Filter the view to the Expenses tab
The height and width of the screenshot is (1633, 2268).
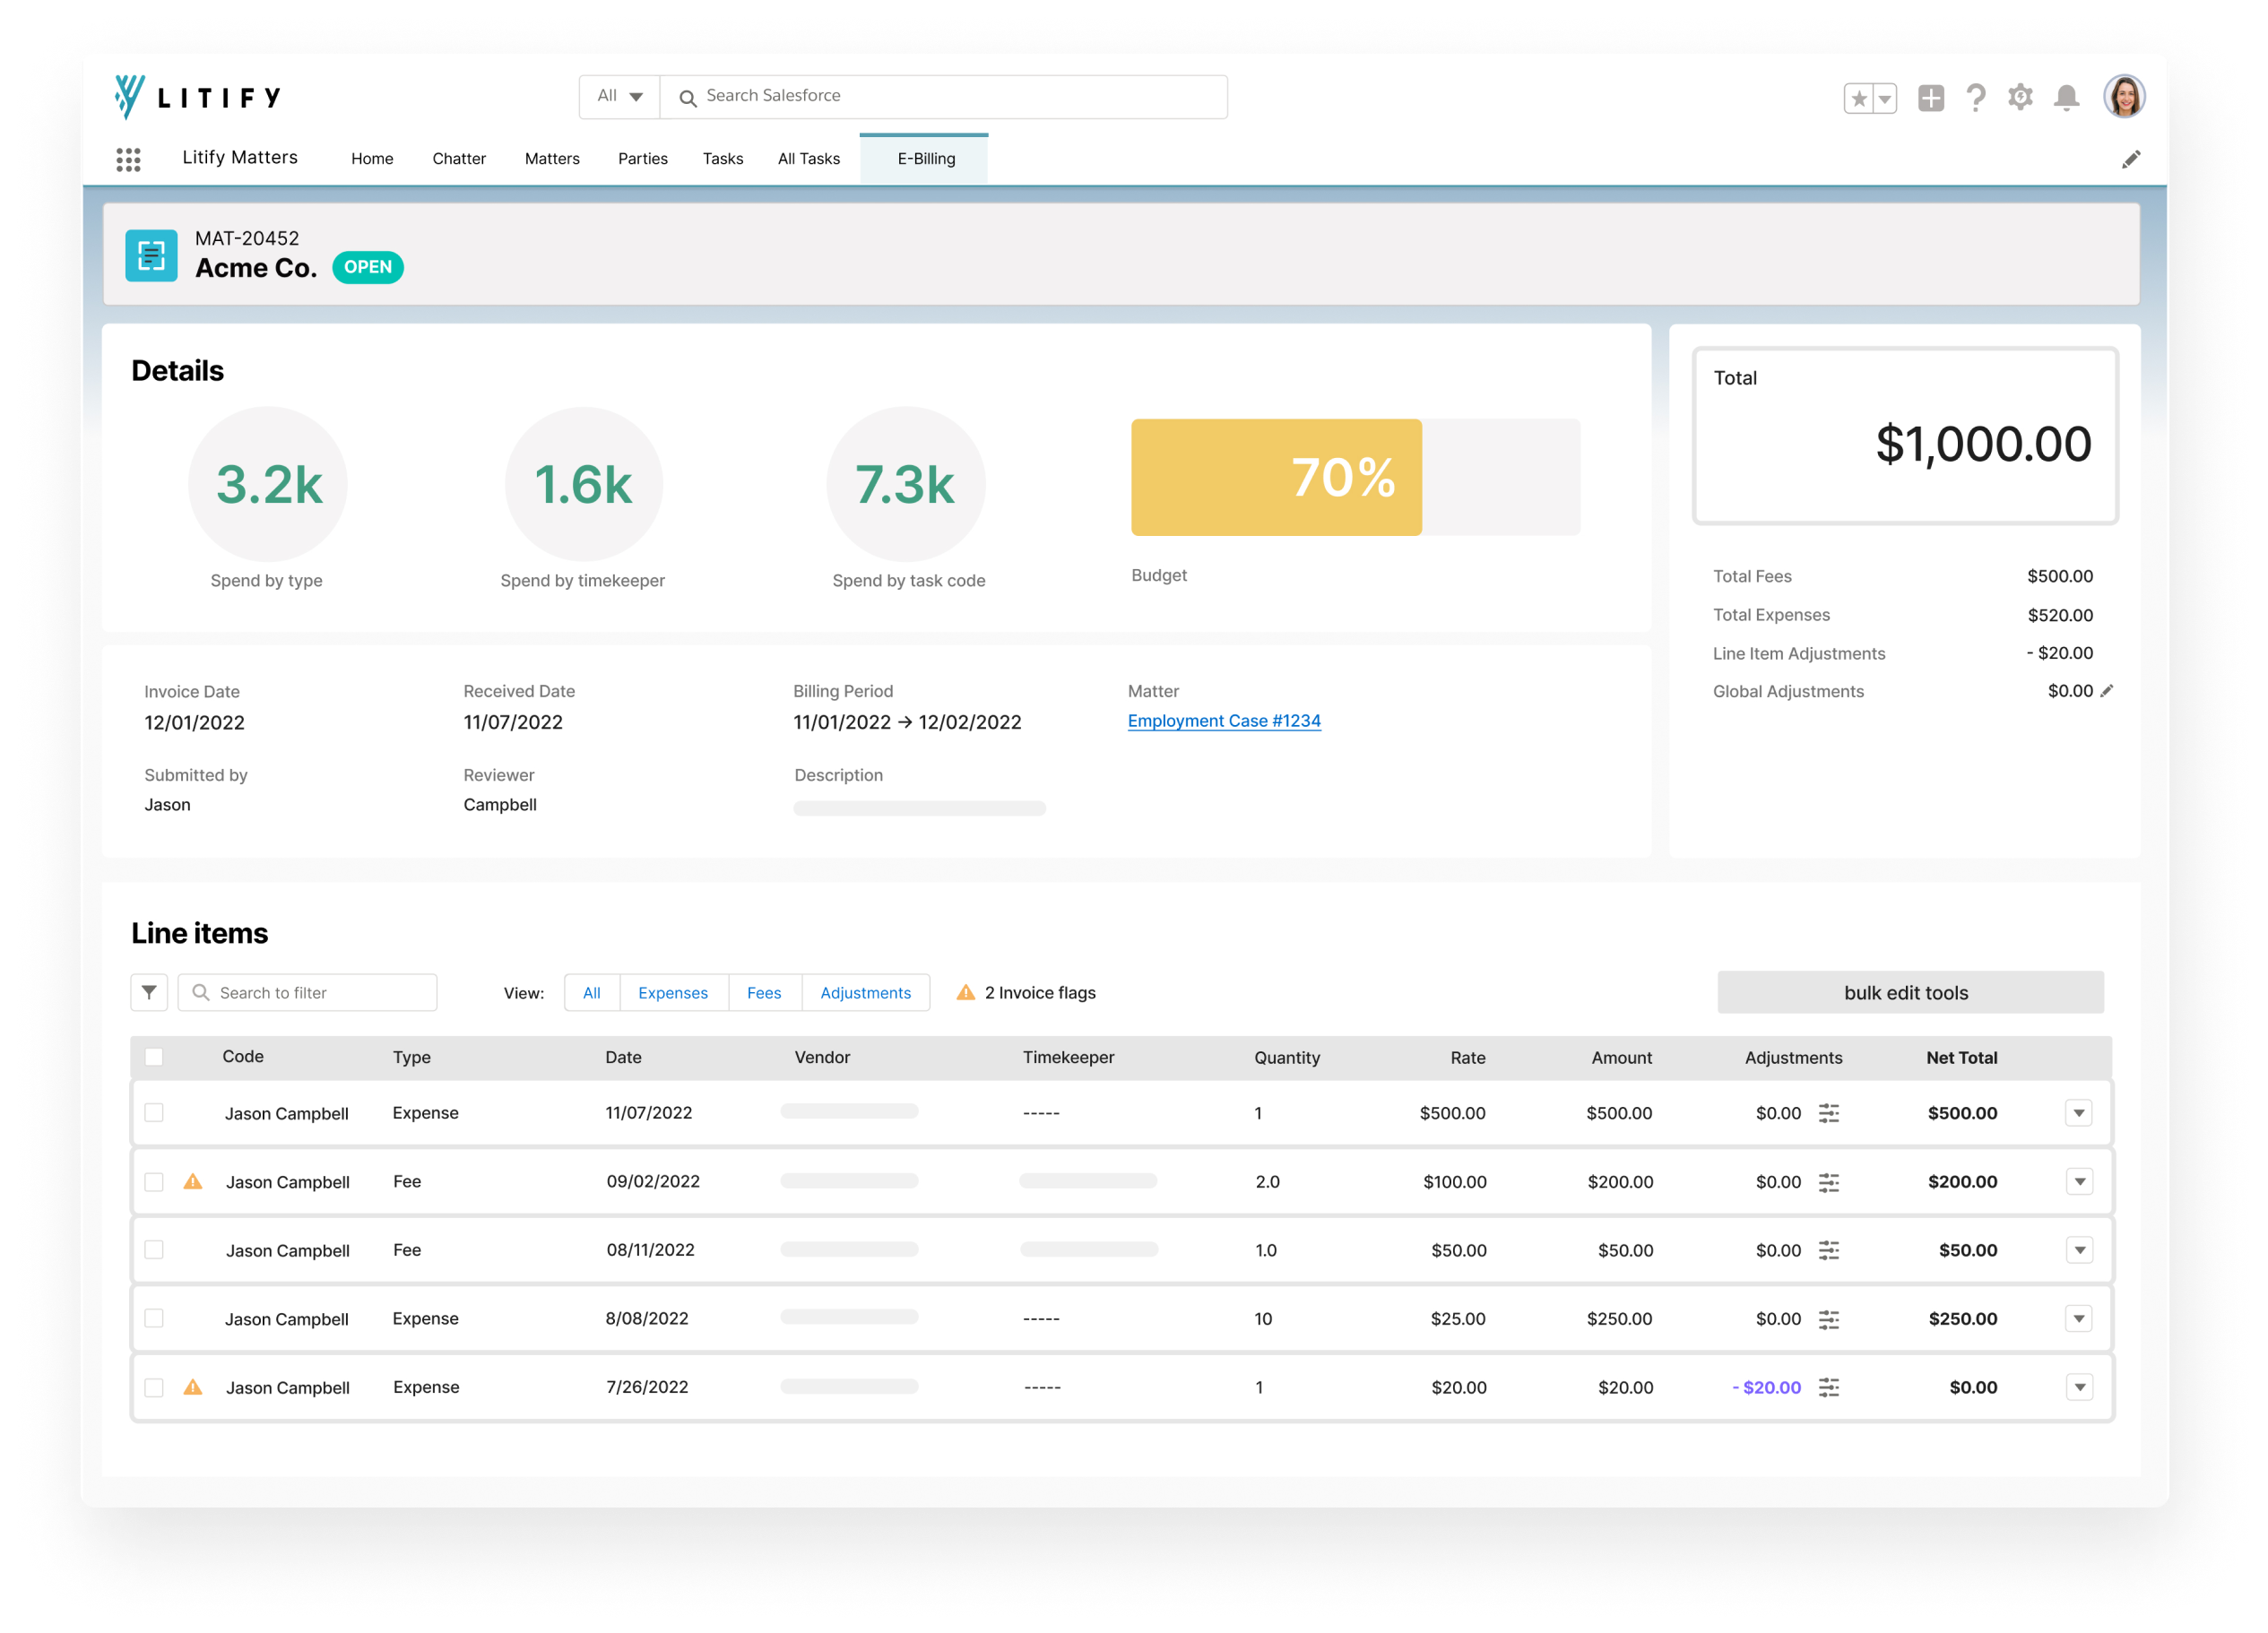tap(673, 992)
